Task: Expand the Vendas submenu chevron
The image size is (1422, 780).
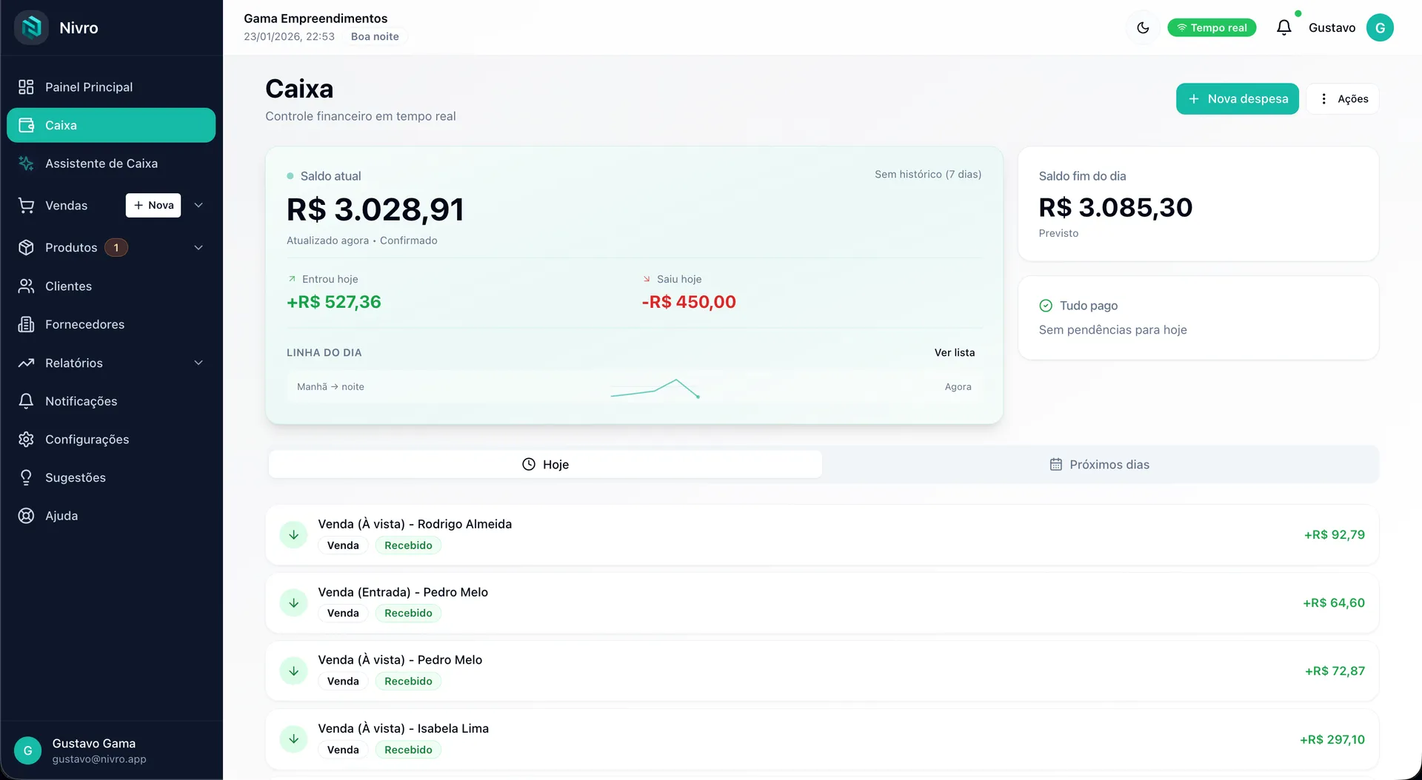Action: click(x=198, y=205)
